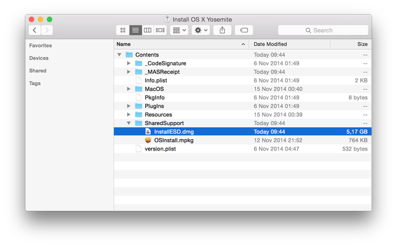The height and width of the screenshot is (247, 397).
Task: Select the MacOS folder icon
Action: click(138, 89)
